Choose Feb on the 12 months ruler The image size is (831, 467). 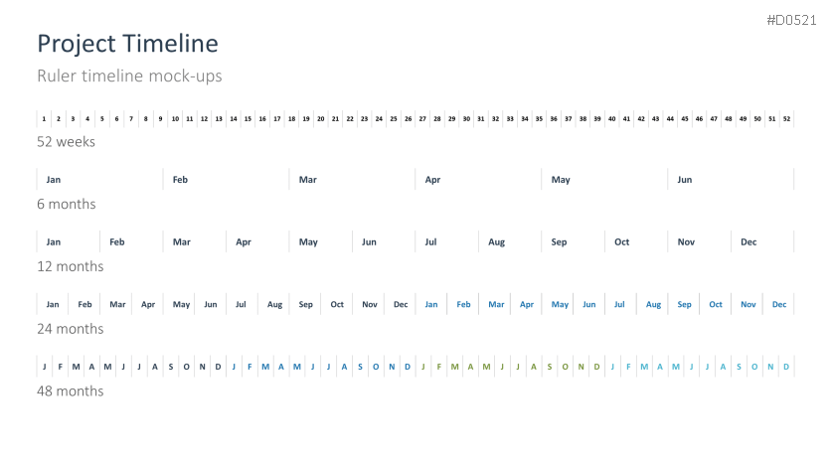pyautogui.click(x=117, y=242)
